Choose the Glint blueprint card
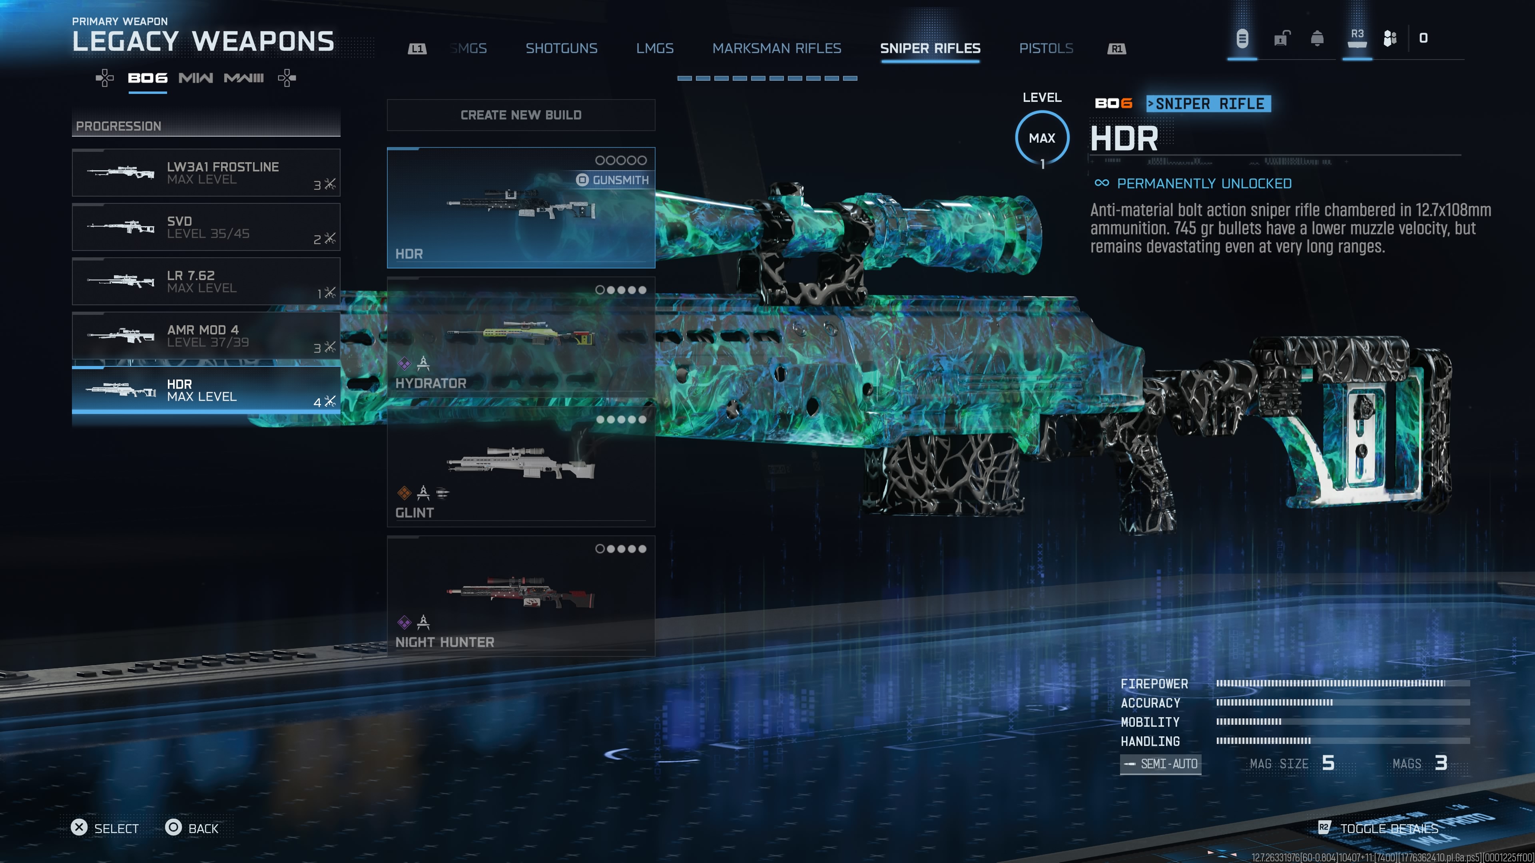The image size is (1535, 863). pyautogui.click(x=521, y=466)
